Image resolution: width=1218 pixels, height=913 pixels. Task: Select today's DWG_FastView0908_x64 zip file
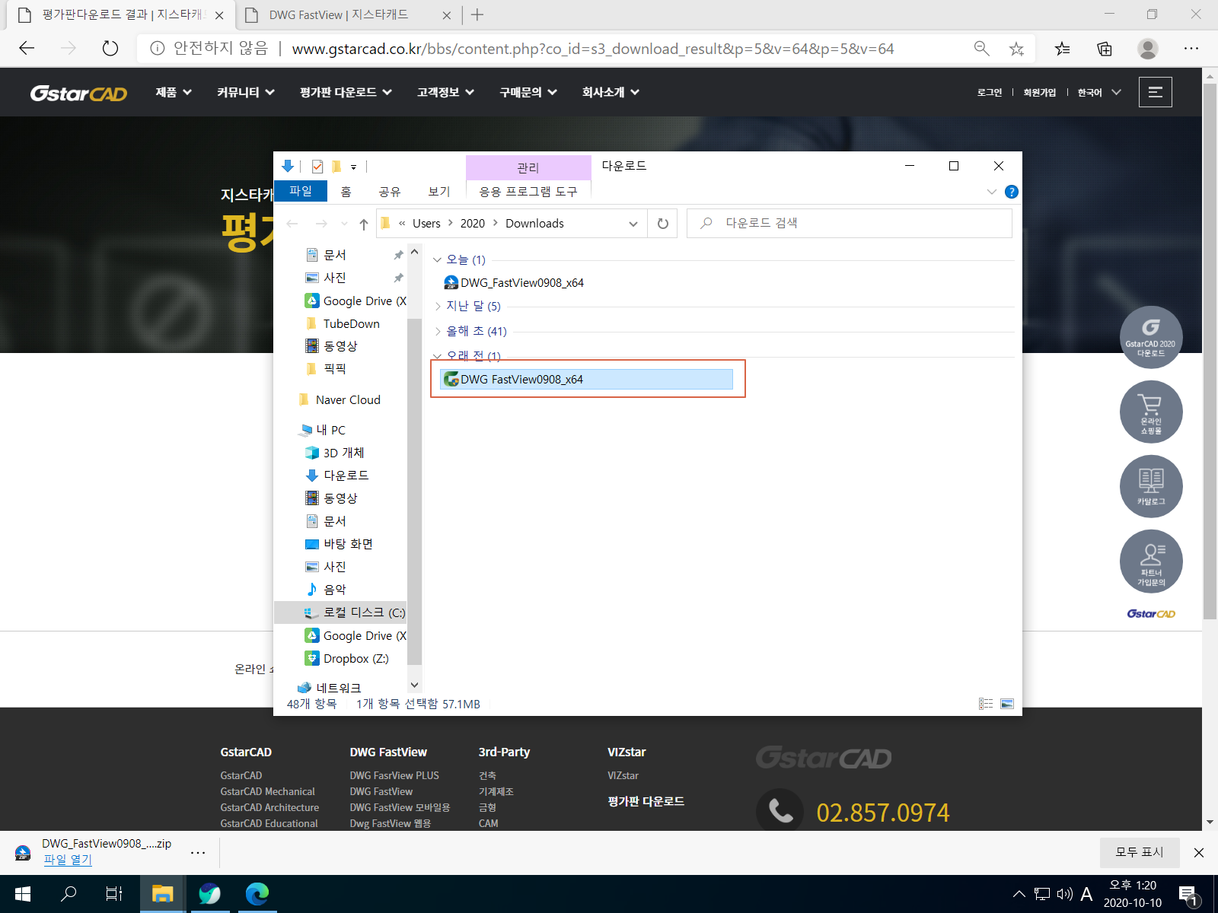(514, 283)
